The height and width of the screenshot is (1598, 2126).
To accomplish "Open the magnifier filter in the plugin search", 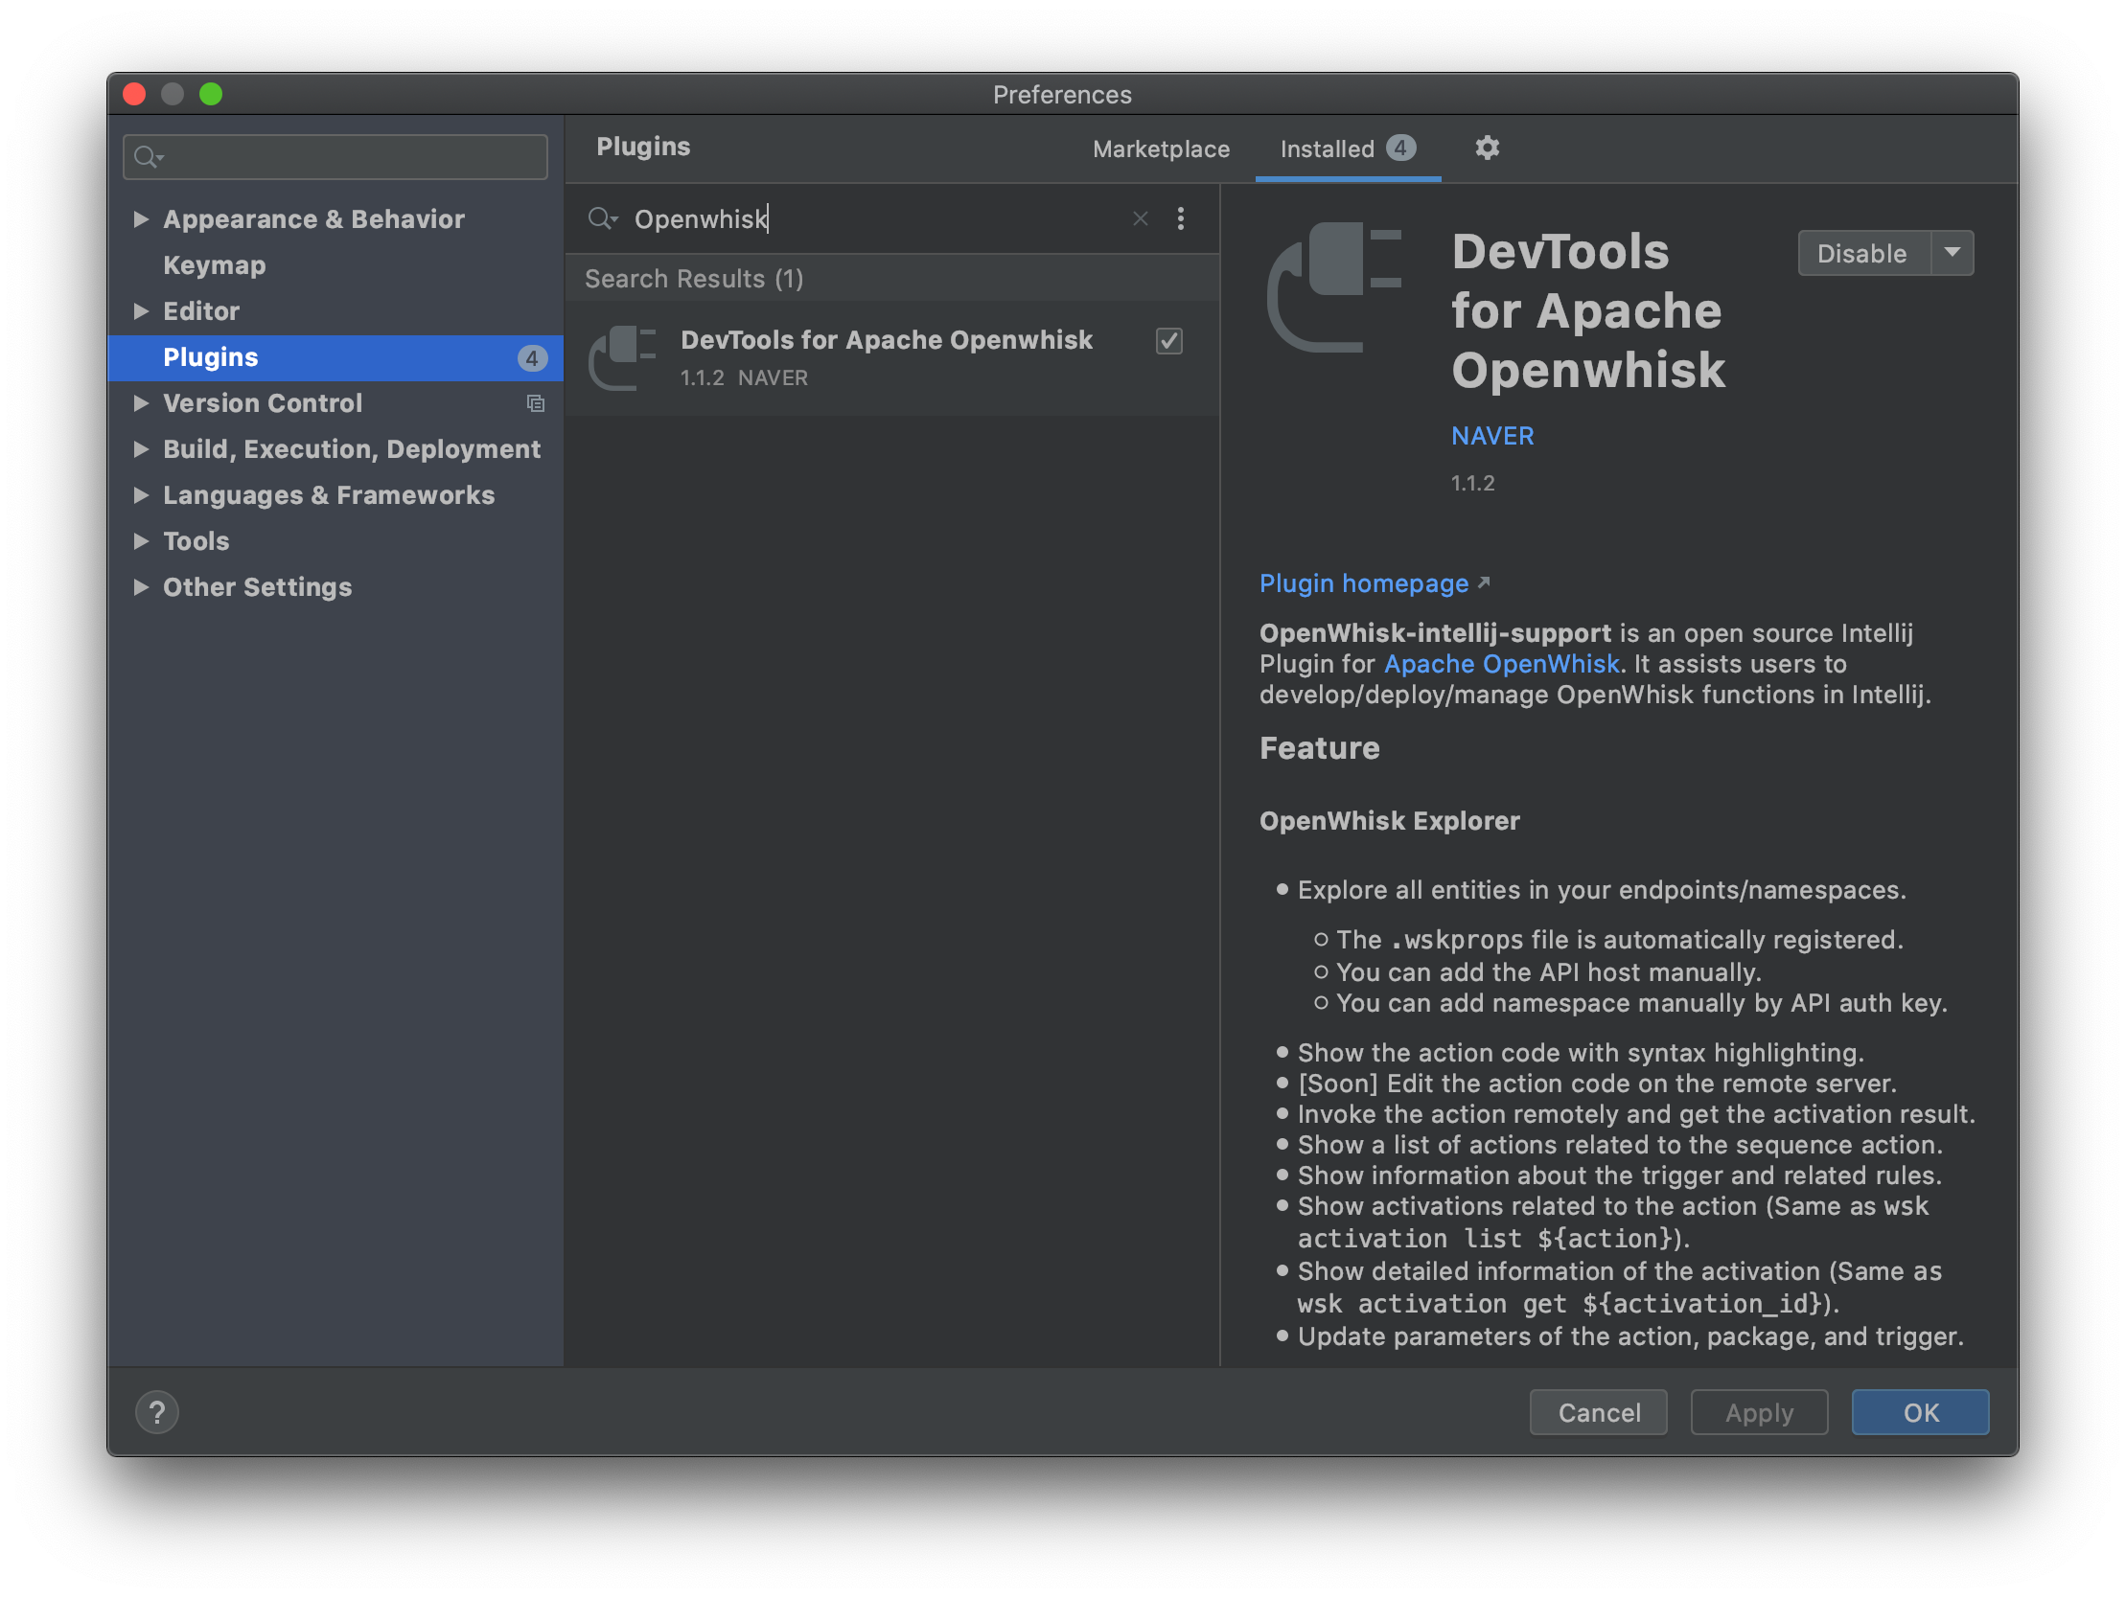I will [604, 219].
